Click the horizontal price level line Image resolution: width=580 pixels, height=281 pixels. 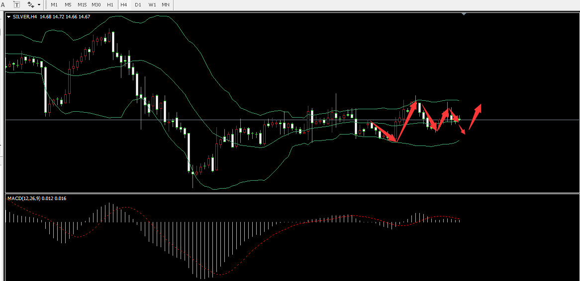[522, 120]
